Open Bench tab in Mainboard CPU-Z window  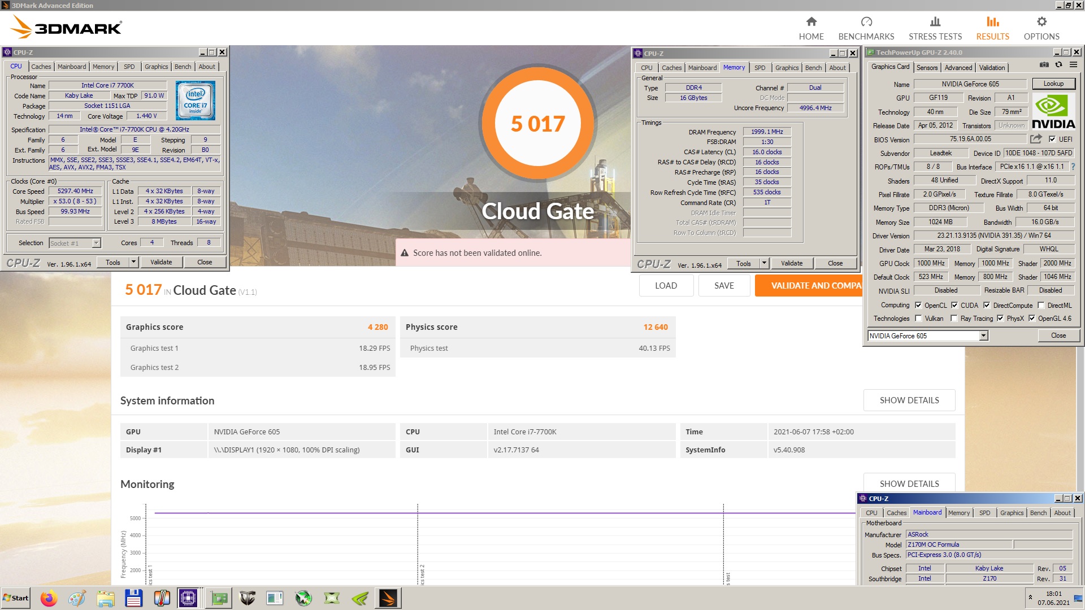click(1038, 513)
